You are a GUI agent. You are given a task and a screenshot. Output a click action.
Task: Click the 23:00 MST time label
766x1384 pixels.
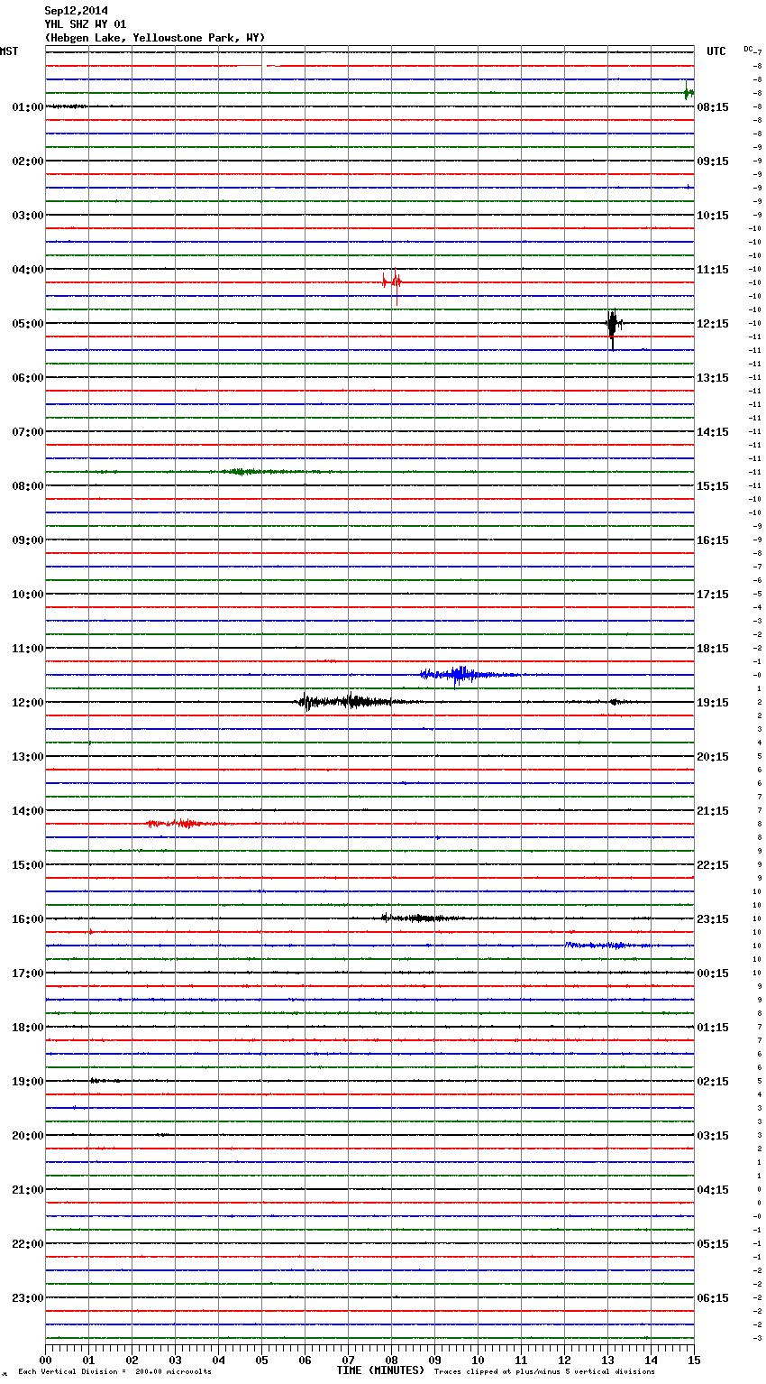tap(28, 1298)
